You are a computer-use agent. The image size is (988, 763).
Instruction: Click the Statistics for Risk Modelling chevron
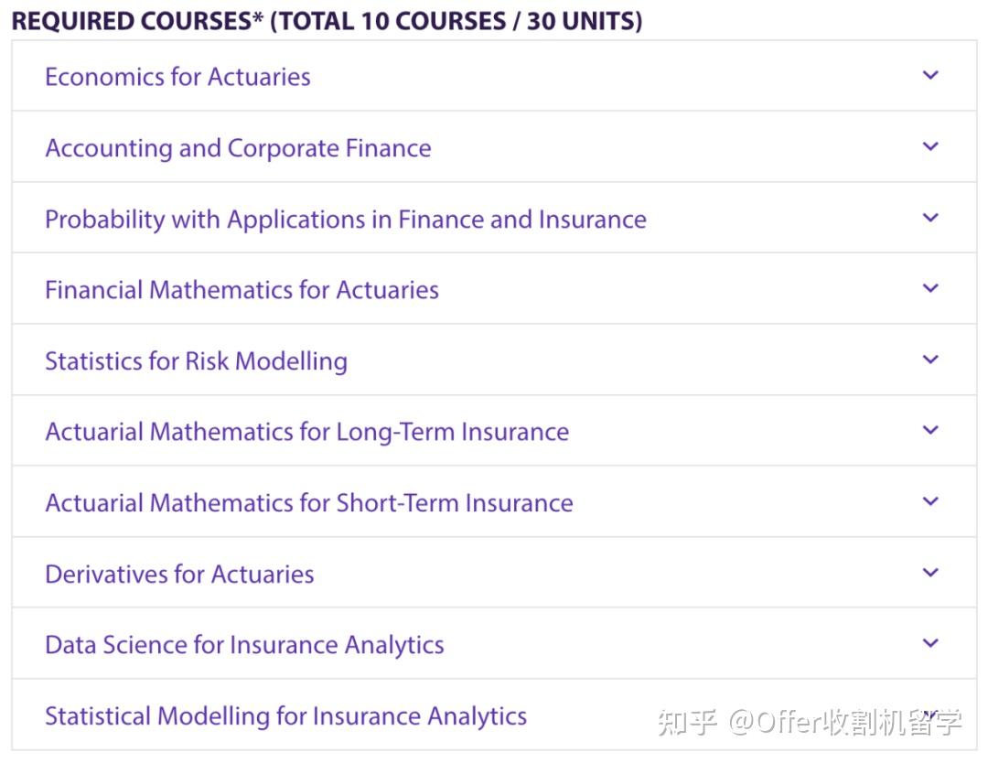(x=930, y=360)
